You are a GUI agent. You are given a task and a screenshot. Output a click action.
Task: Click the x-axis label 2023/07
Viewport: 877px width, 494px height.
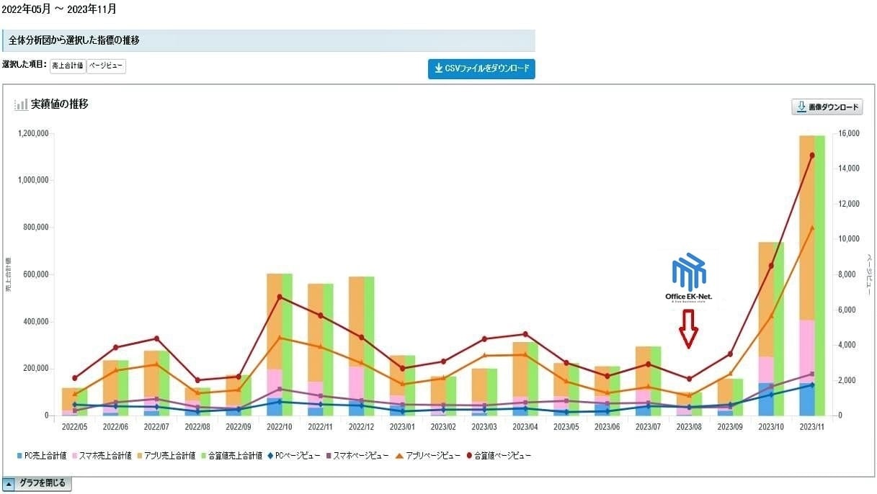(649, 427)
